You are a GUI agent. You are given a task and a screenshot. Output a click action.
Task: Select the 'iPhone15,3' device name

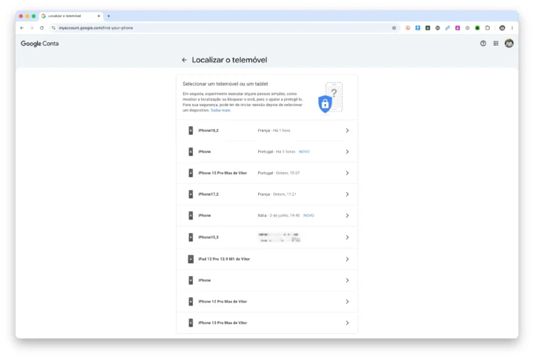pyautogui.click(x=208, y=237)
